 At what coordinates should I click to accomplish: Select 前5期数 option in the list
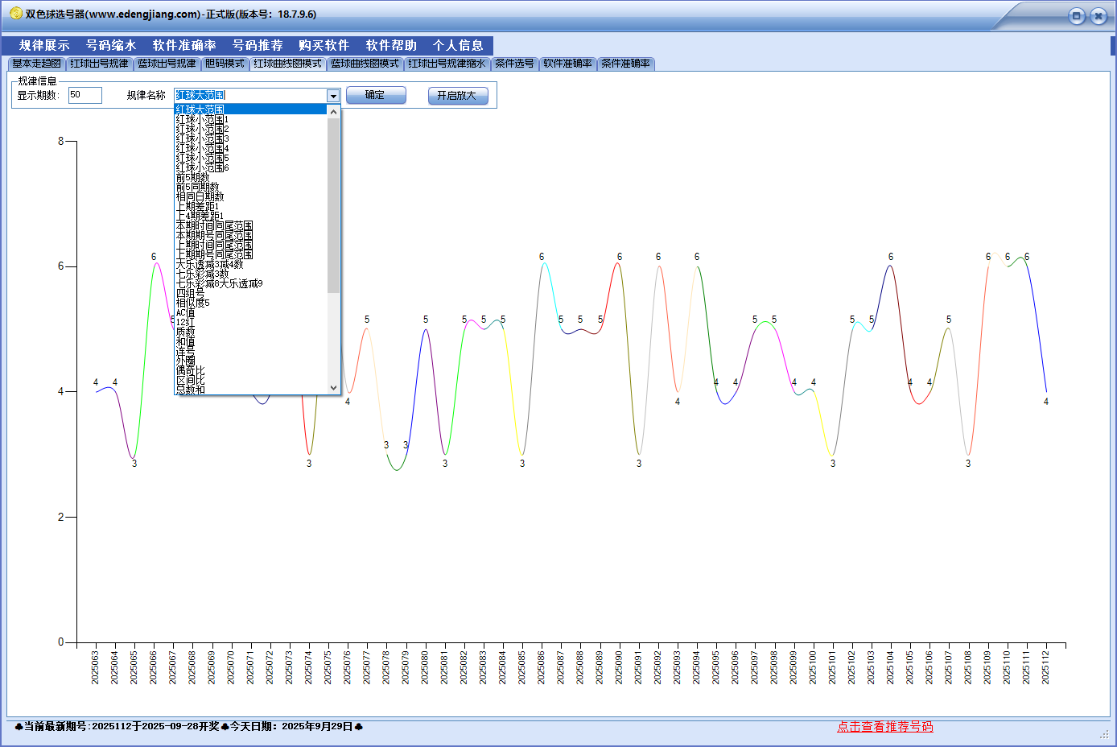click(192, 177)
